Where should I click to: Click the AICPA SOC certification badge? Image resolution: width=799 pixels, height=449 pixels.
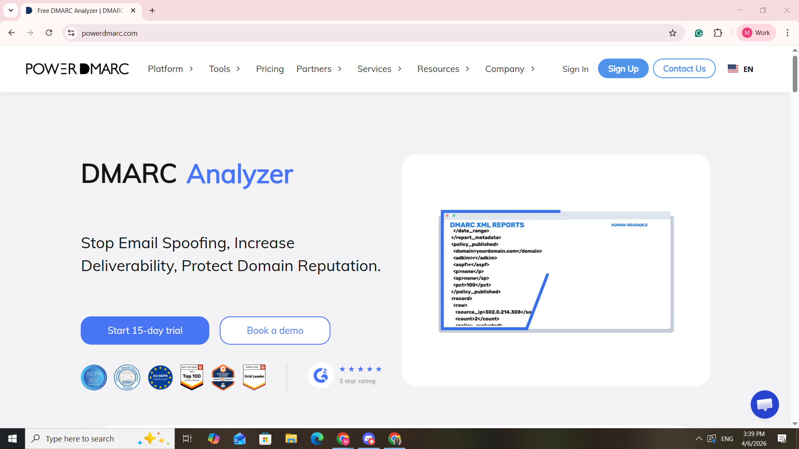94,377
